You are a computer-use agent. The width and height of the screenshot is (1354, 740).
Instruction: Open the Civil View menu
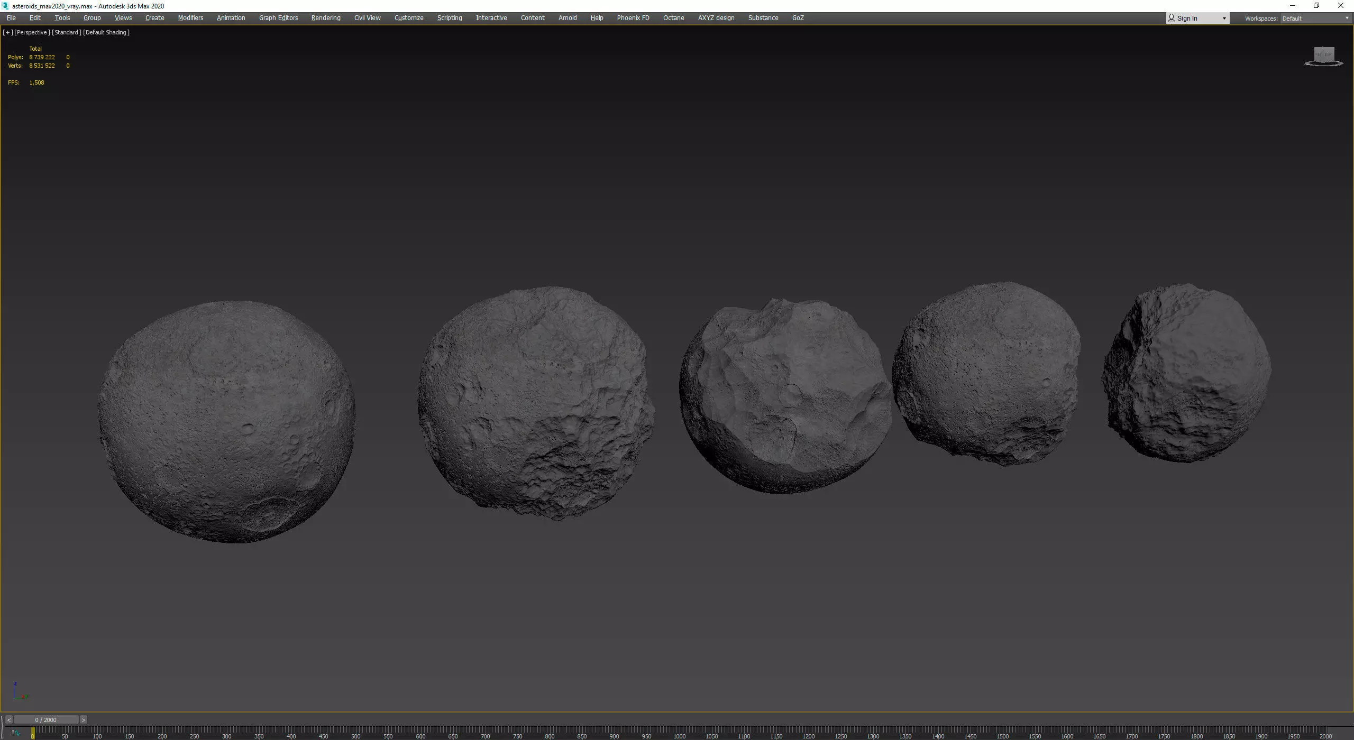coord(367,18)
